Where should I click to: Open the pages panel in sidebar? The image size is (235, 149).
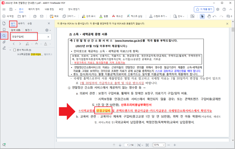click(x=4, y=23)
